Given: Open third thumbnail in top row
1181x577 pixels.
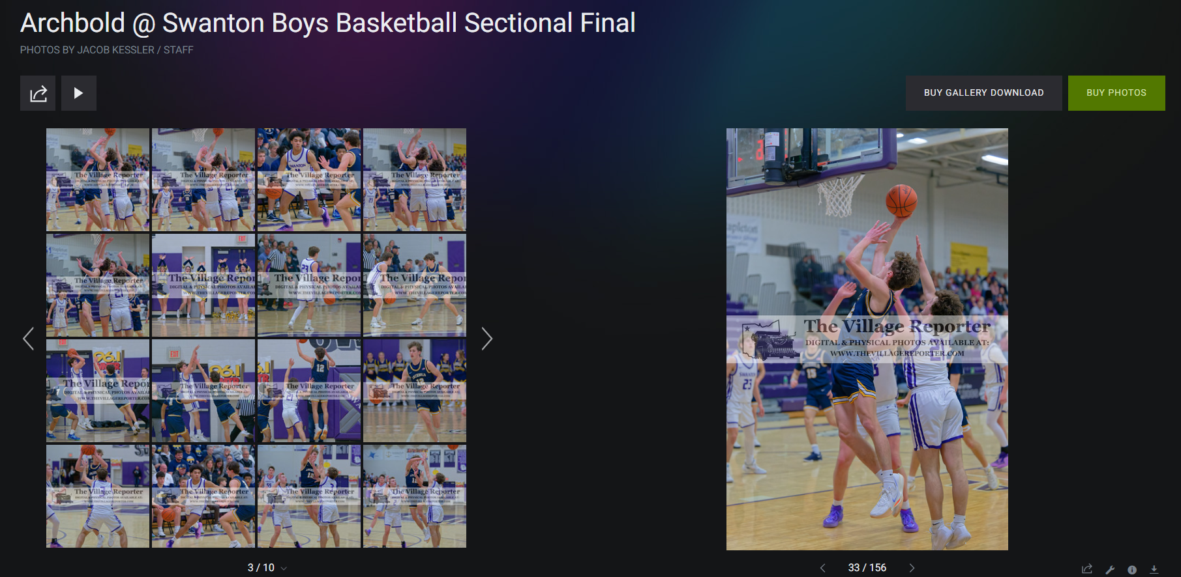Looking at the screenshot, I should point(309,180).
